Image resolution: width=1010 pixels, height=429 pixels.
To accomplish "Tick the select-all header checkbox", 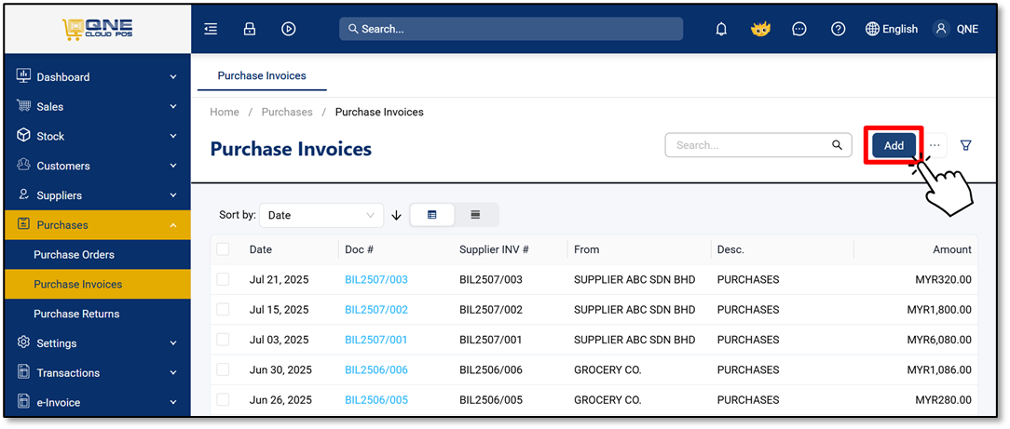I will coord(223,248).
